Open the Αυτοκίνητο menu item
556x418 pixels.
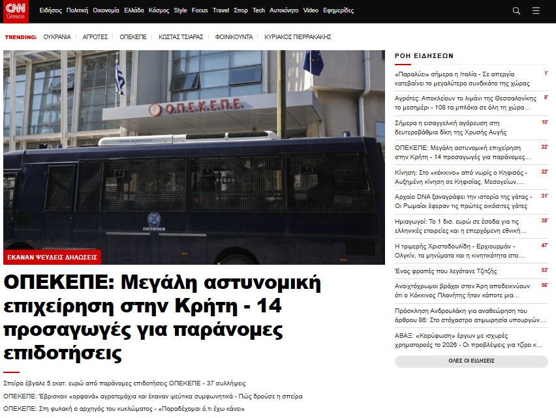(284, 11)
